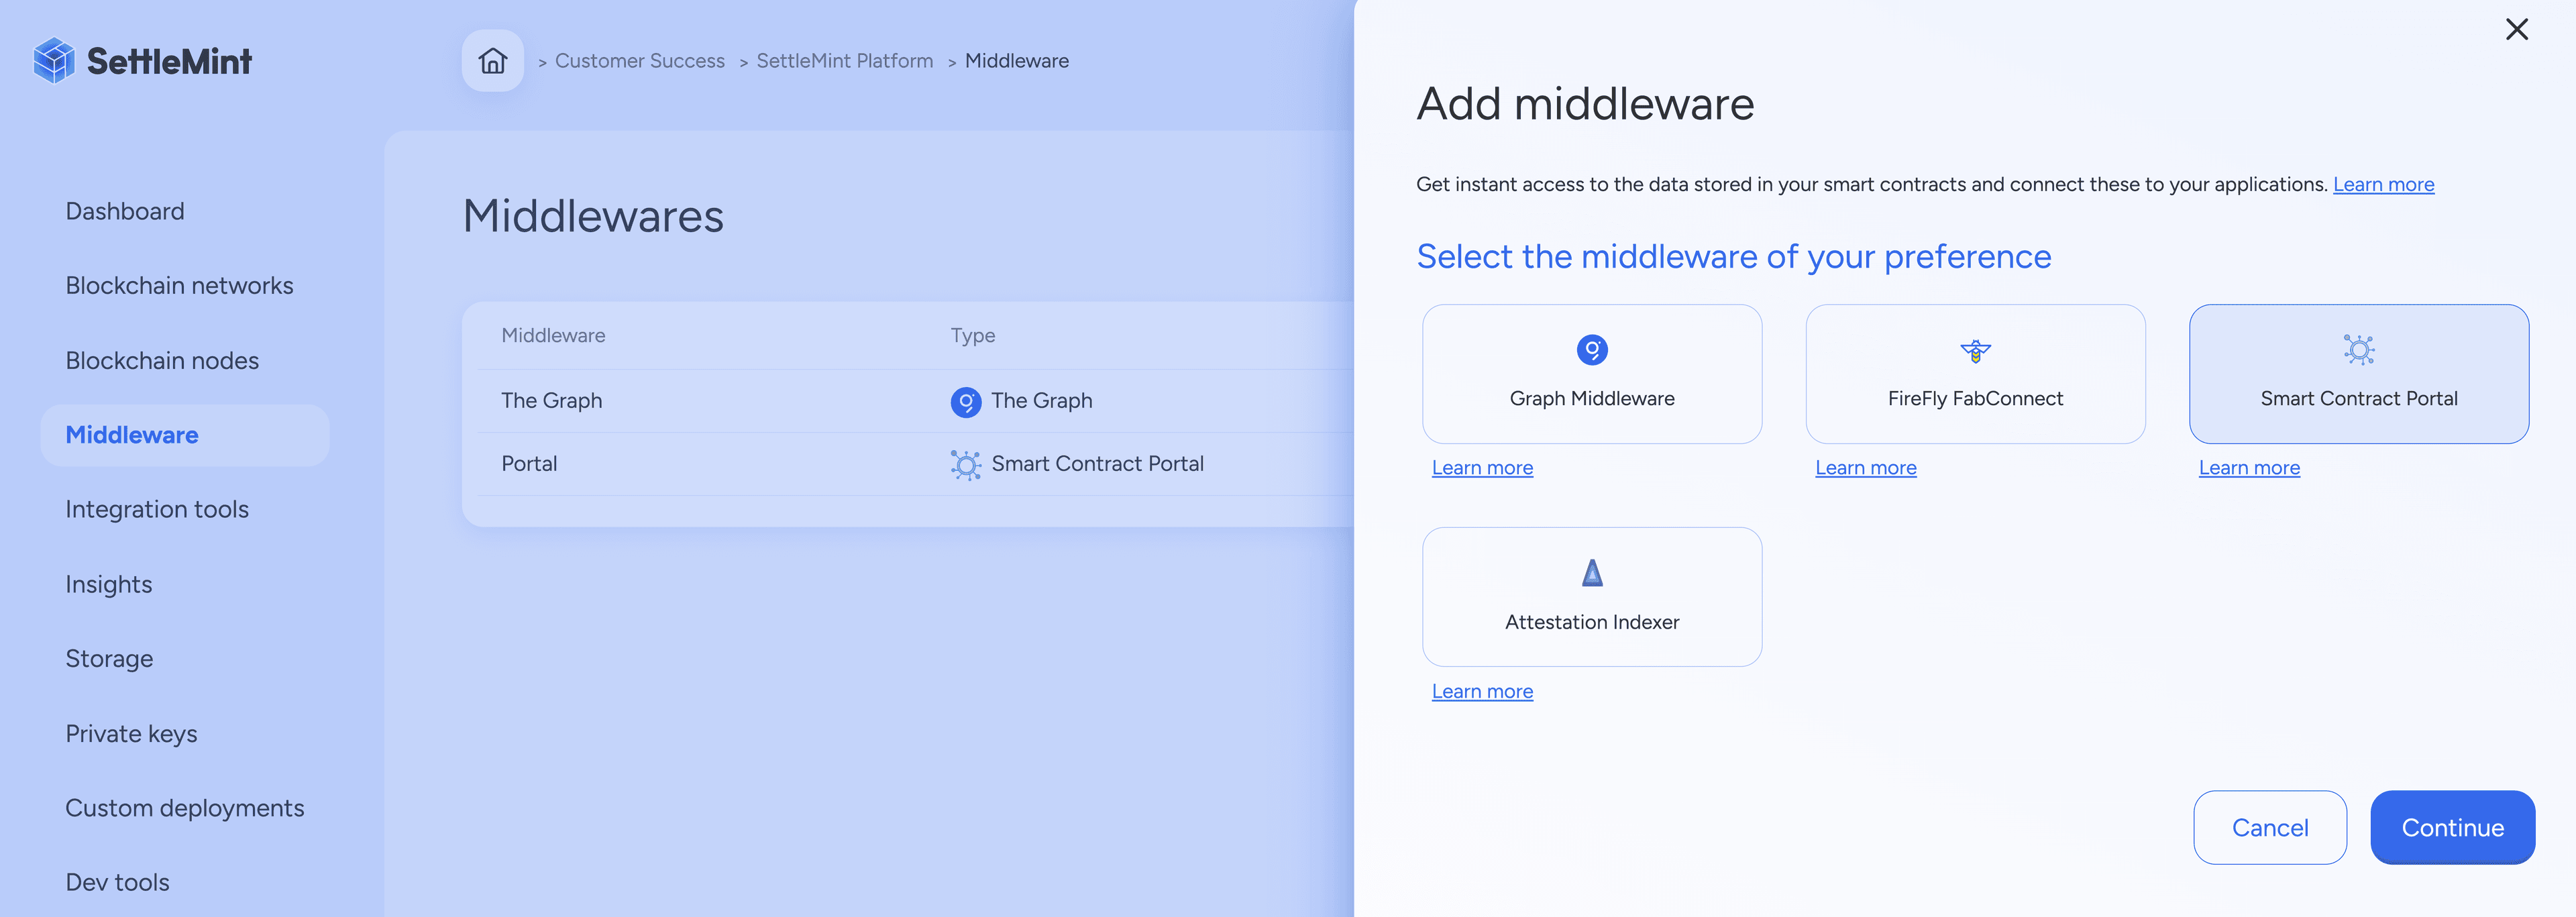Click the Graph Middleware circle icon
This screenshot has height=917, width=2576.
pos(1592,350)
